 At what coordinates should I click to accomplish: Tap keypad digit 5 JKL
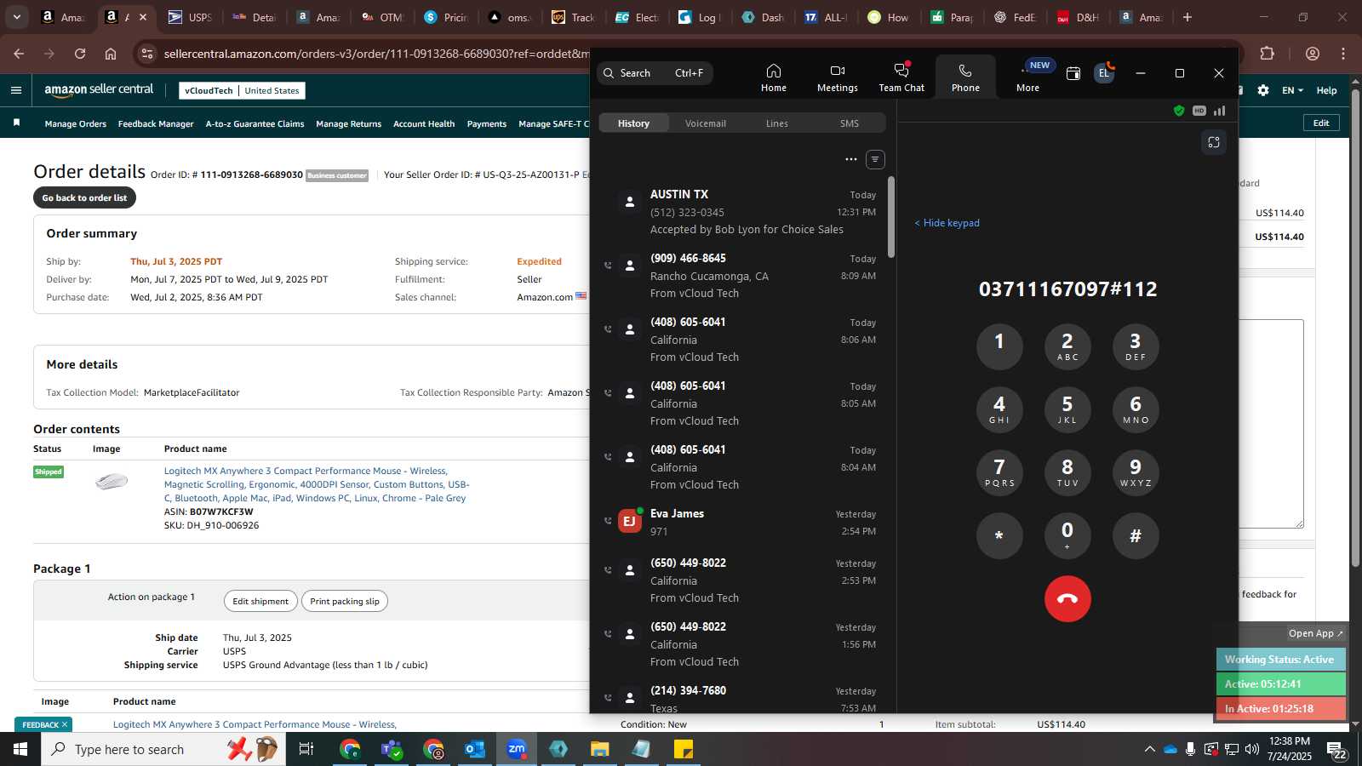point(1067,409)
